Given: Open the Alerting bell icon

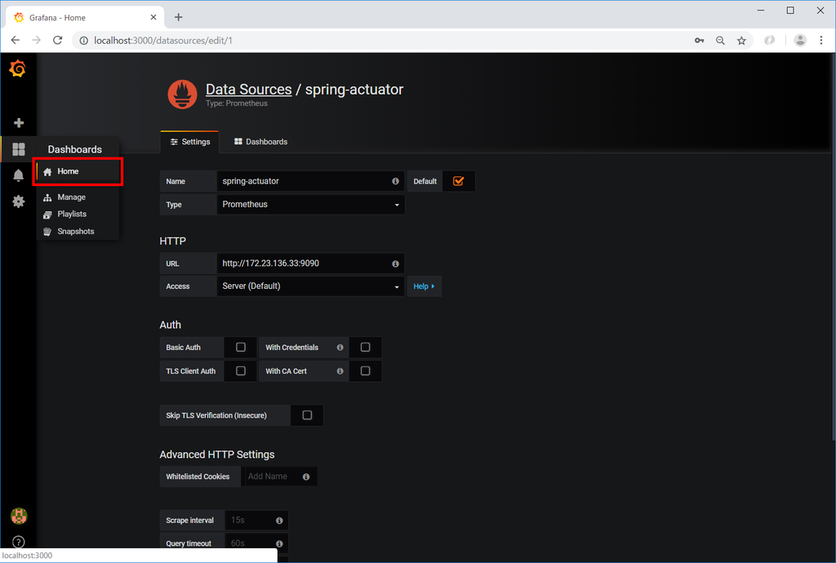Looking at the screenshot, I should coord(18,175).
